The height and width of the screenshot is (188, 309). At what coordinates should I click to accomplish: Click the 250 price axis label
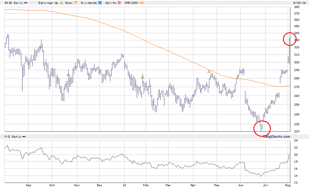297,105
